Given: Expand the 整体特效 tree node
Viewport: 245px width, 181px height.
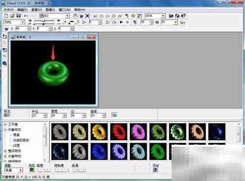Looking at the screenshot, I should click(5, 151).
